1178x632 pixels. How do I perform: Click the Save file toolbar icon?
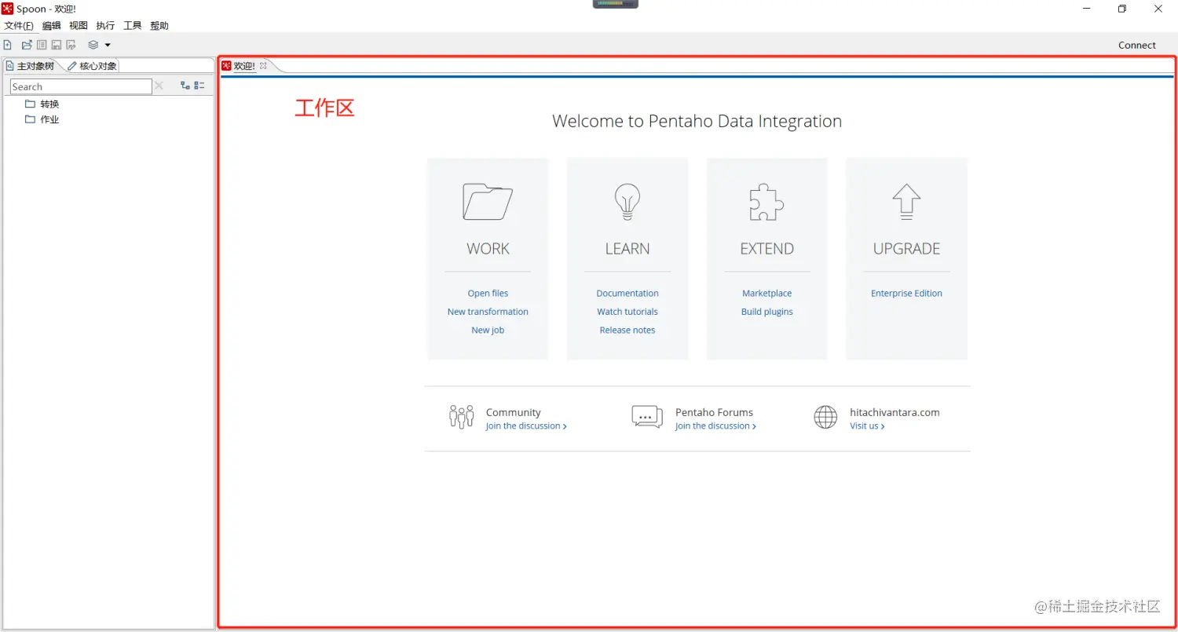57,45
